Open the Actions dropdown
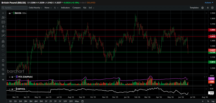This screenshot has height=103, width=216. point(209,3)
